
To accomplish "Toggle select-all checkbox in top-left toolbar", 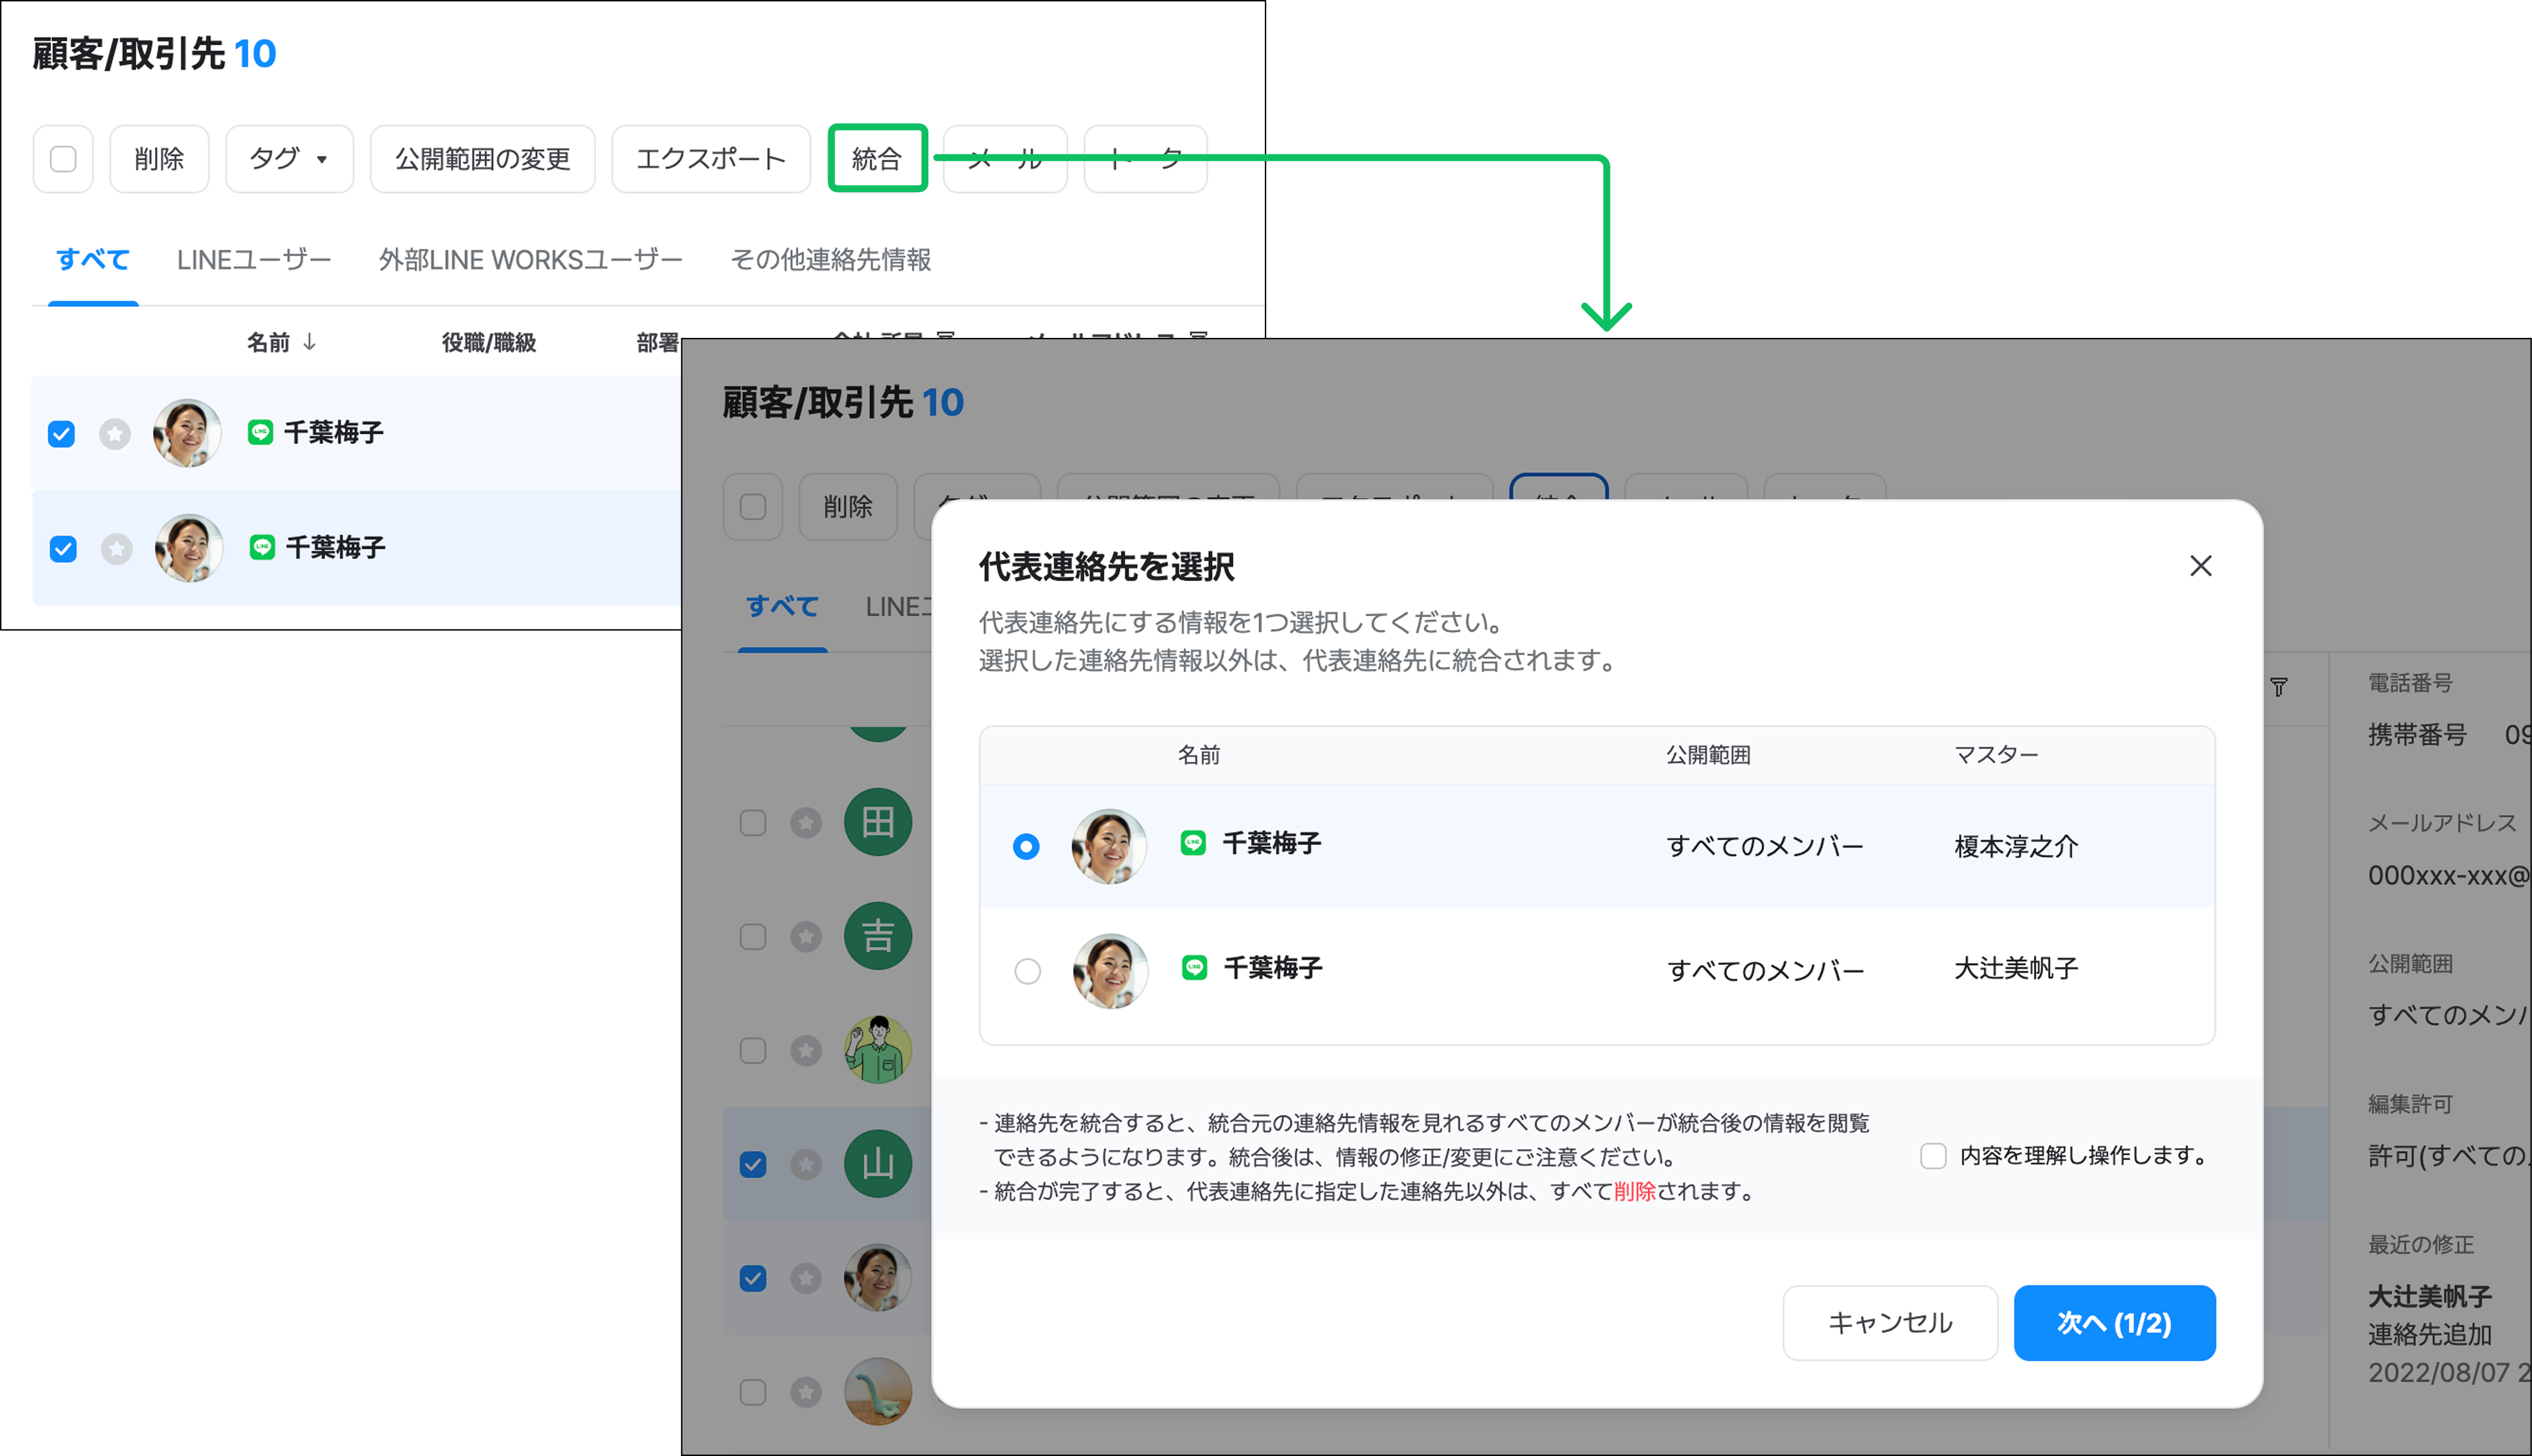I will tap(63, 158).
